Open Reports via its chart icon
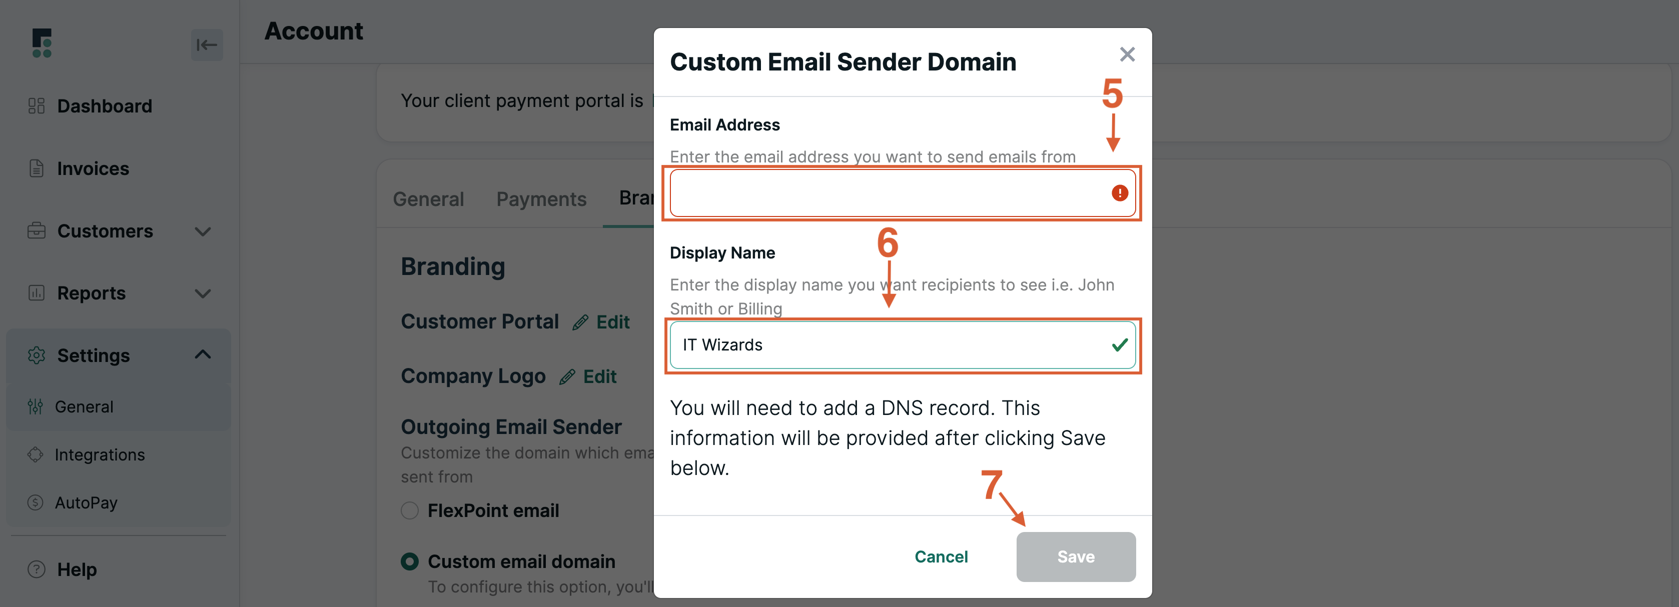 click(x=37, y=293)
